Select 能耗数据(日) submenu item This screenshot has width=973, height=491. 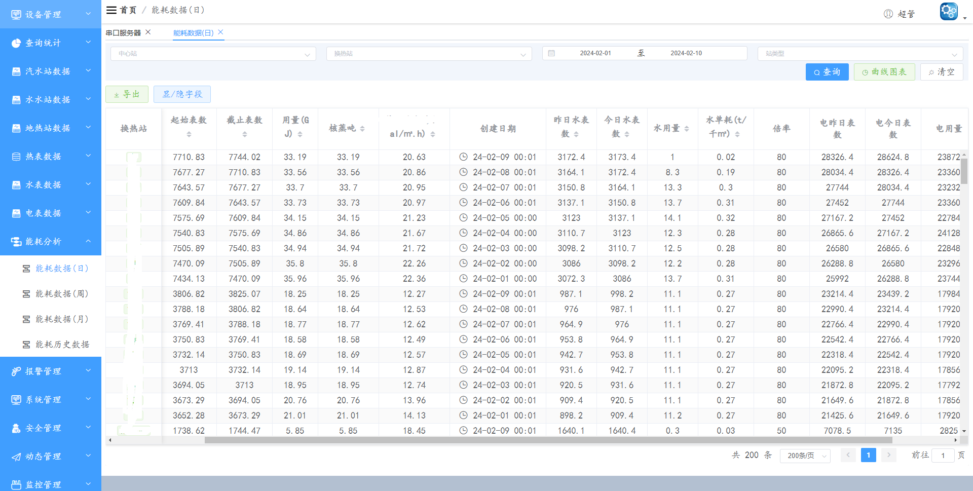(51, 269)
